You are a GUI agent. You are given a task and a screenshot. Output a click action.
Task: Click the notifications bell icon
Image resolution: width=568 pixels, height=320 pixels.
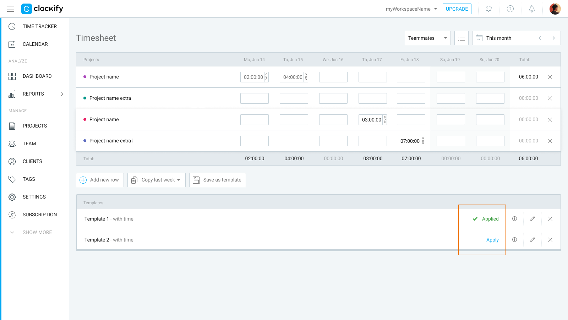point(531,9)
